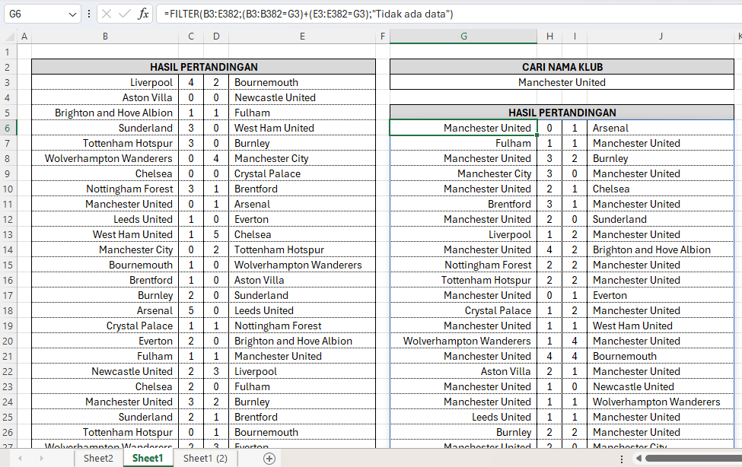Select Manchester City in column G row 9
The height and width of the screenshot is (467, 742).
coord(463,173)
